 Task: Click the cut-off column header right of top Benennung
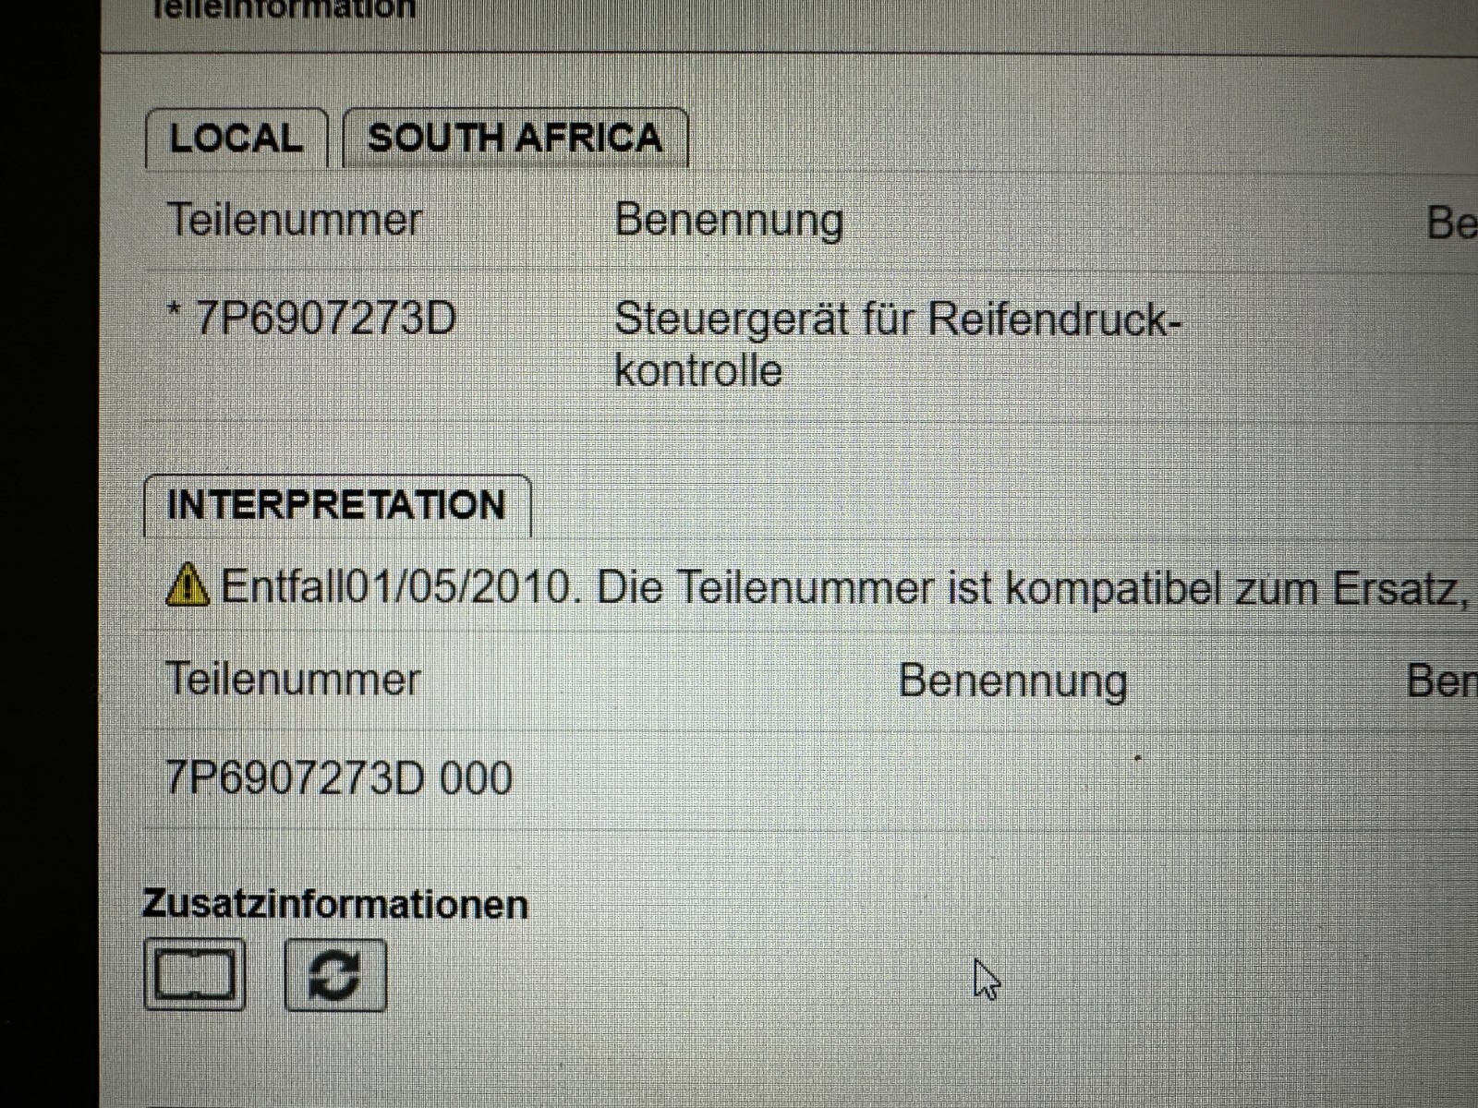tap(1451, 223)
